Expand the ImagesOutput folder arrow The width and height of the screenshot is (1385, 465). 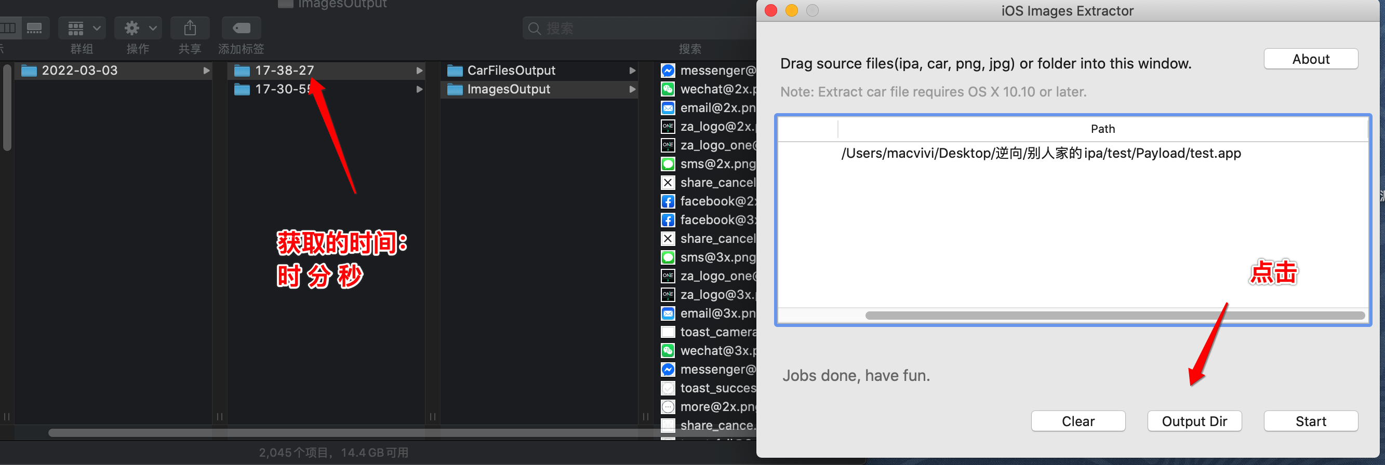632,89
